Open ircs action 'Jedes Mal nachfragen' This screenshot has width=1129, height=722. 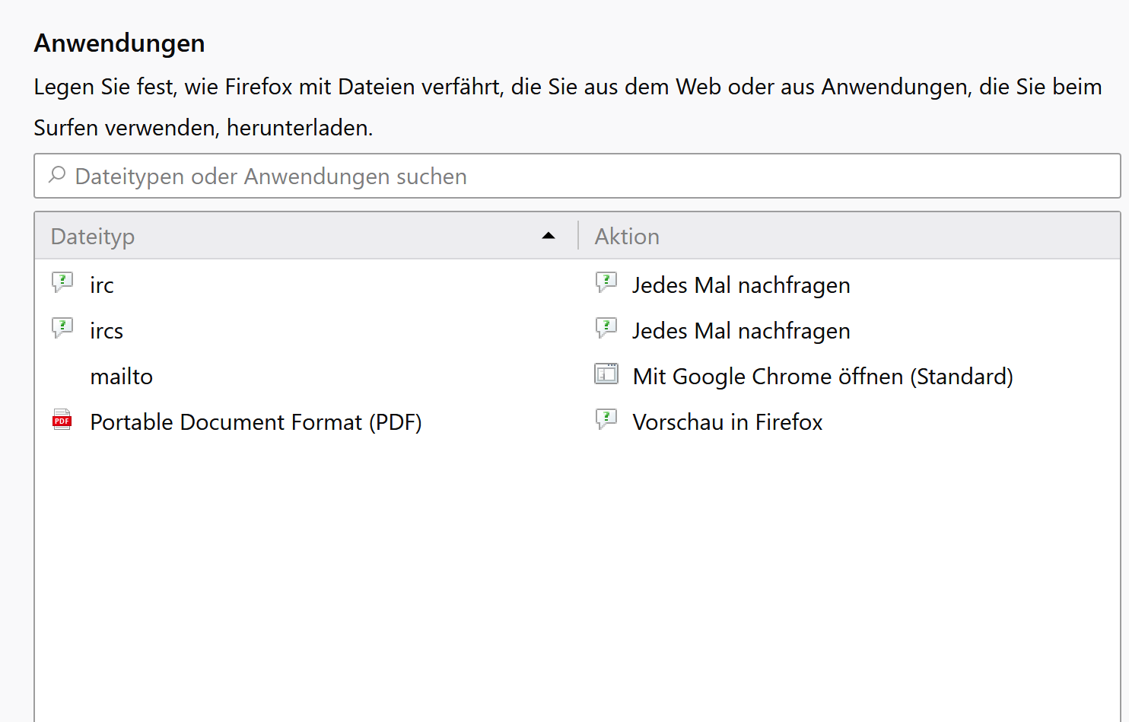click(x=741, y=331)
